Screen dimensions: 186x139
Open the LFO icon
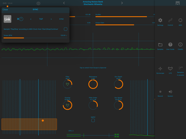[x=170, y=68]
